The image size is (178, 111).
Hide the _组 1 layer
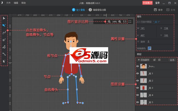pos(137,74)
